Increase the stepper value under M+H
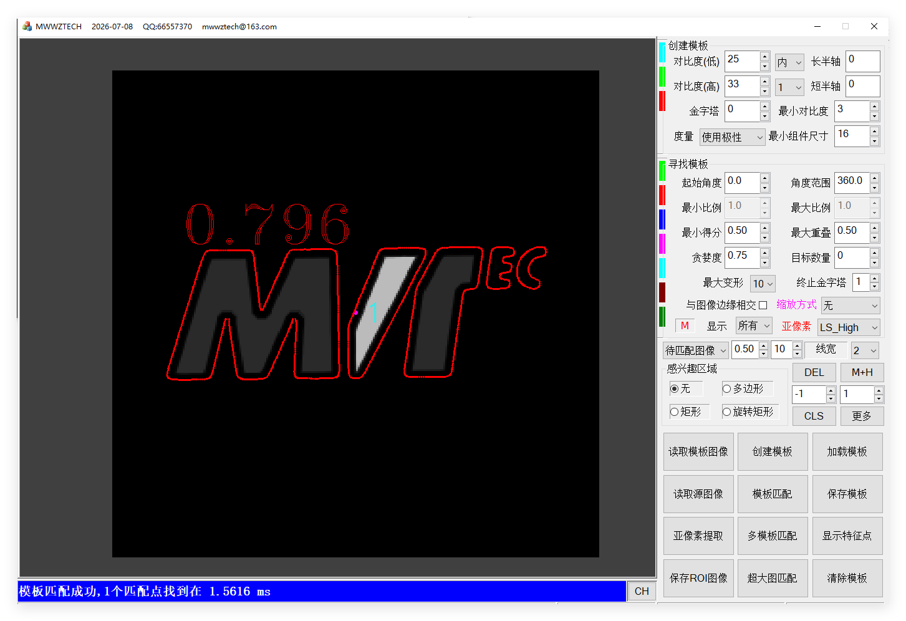This screenshot has width=906, height=621. point(879,390)
